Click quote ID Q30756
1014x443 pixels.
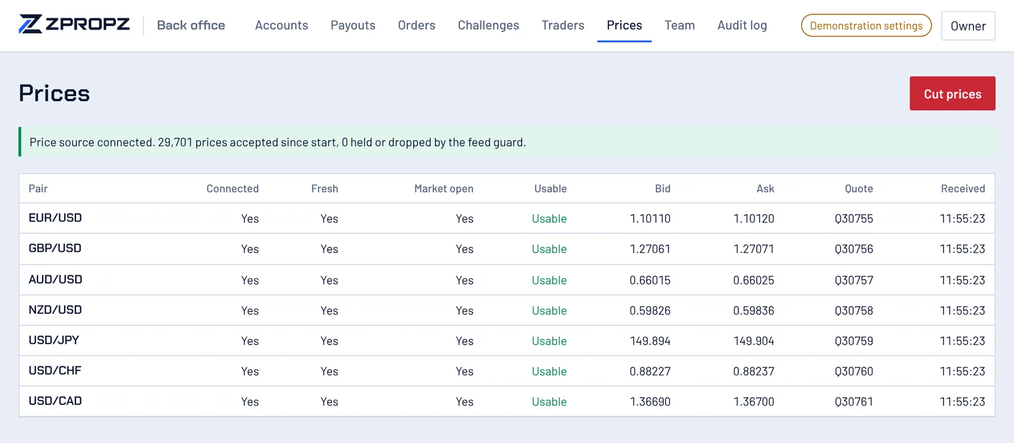click(854, 249)
